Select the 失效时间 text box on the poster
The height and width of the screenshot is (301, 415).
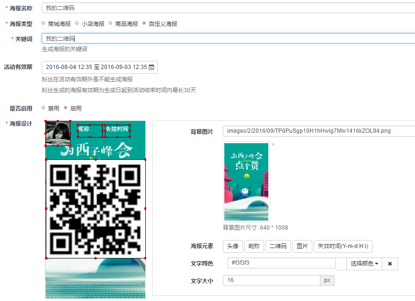(x=117, y=131)
